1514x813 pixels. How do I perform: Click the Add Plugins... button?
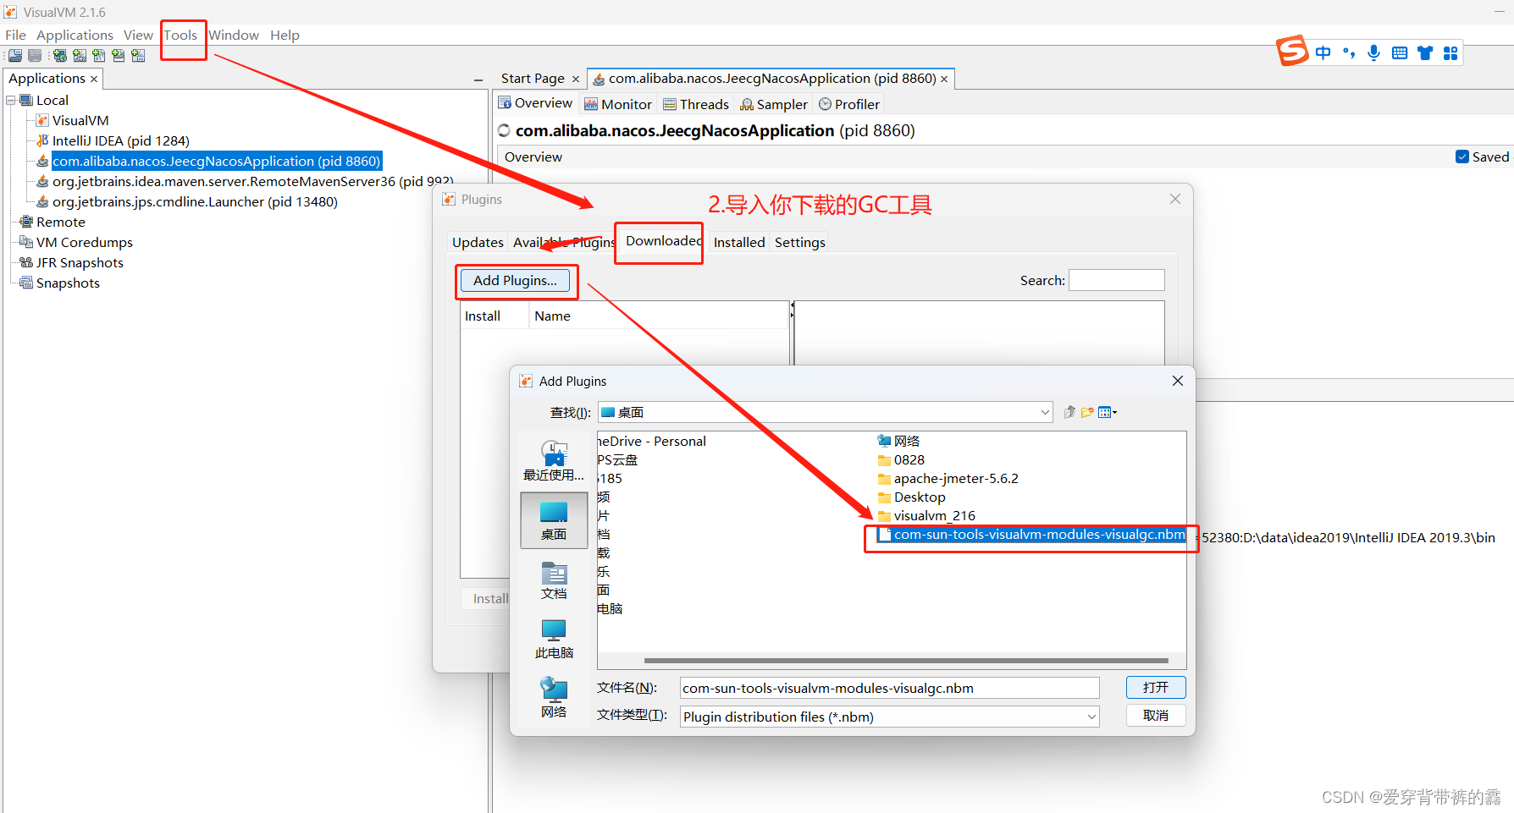click(515, 281)
